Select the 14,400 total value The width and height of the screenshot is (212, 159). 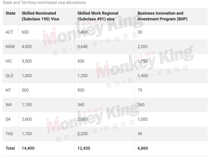(x=28, y=148)
